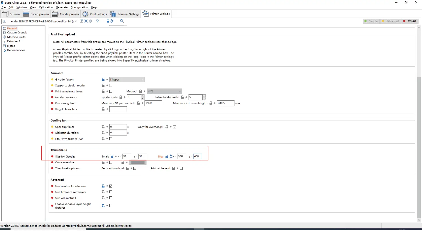423x231 pixels.
Task: Open the Generate menu
Action: pos(62,7)
